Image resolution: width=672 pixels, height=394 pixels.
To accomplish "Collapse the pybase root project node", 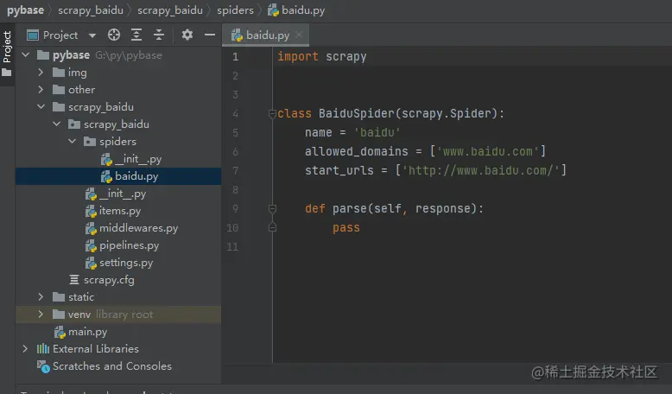I will point(26,55).
